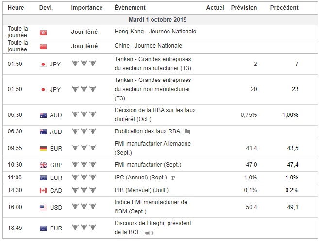
Task: Click the US flag next to USD
Action: click(43, 207)
